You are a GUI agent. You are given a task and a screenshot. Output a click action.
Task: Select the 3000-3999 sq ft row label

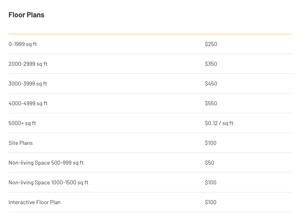[x=28, y=84]
